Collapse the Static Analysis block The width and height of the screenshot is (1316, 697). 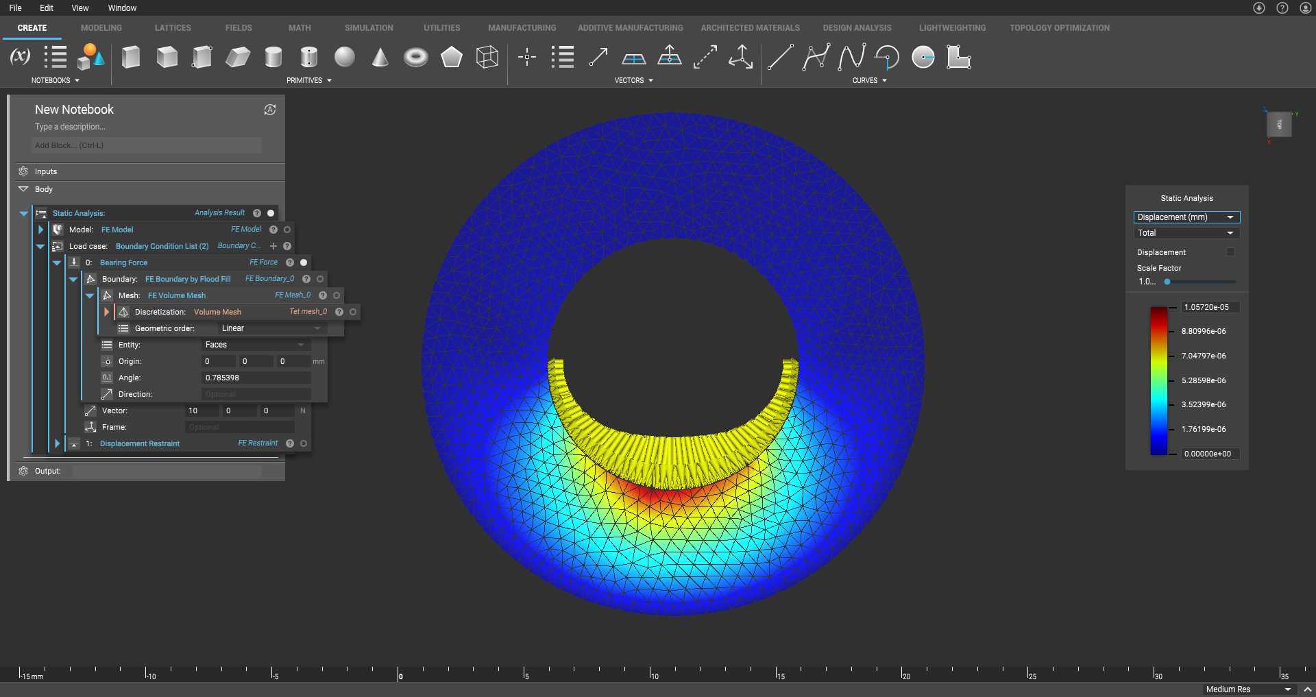point(24,213)
